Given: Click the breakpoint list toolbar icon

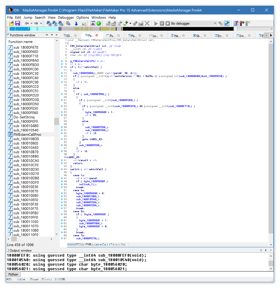Looking at the screenshot, I should (x=236, y=23).
